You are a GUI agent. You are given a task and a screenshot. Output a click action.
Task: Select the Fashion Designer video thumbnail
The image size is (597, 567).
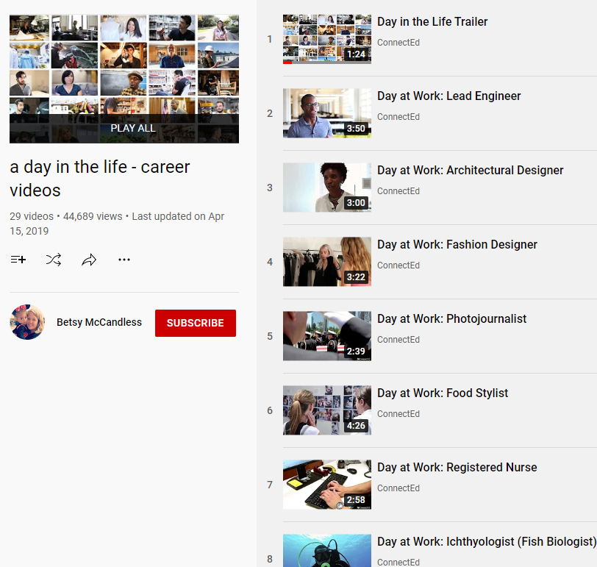(x=326, y=262)
